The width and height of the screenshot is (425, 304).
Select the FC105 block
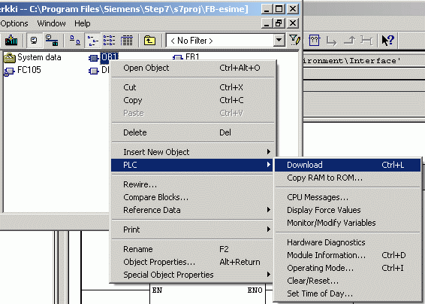[x=23, y=70]
